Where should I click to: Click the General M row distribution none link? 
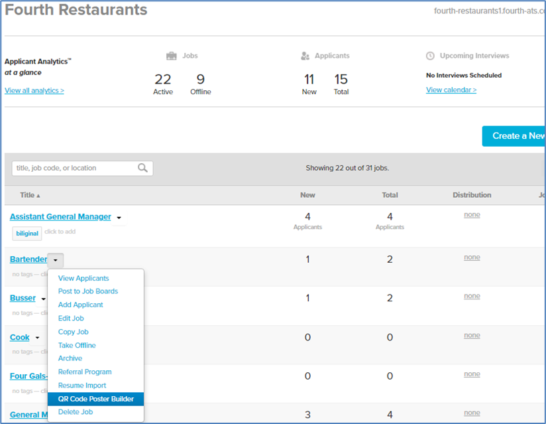pos(472,413)
